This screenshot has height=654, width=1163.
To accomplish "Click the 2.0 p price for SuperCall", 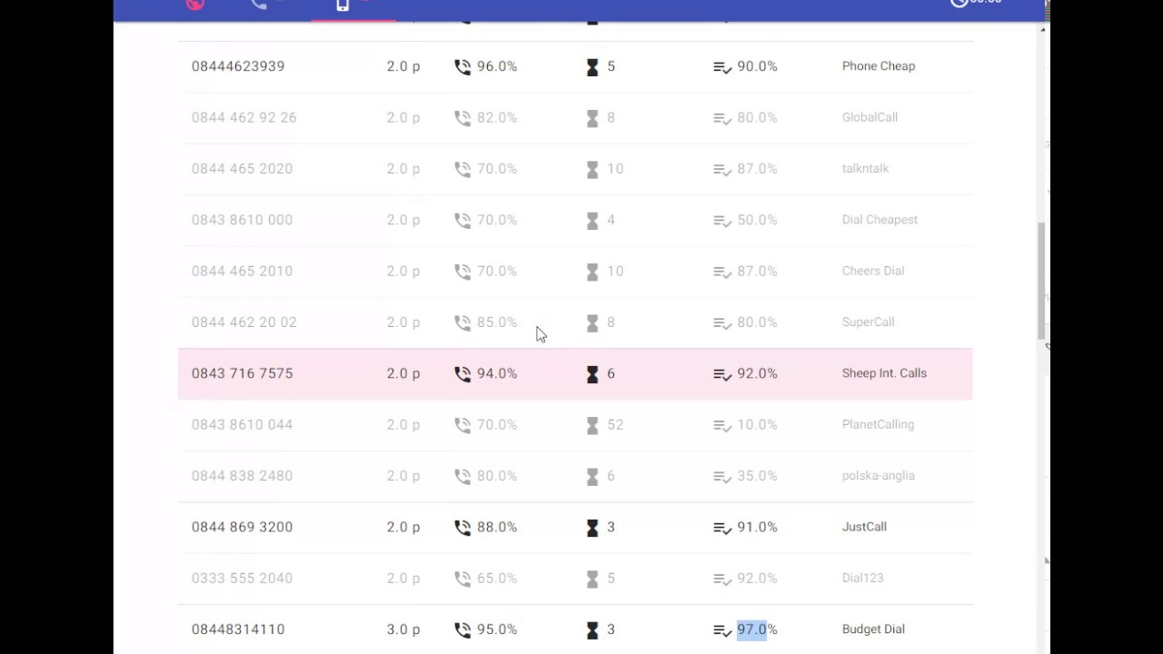I will click(403, 322).
